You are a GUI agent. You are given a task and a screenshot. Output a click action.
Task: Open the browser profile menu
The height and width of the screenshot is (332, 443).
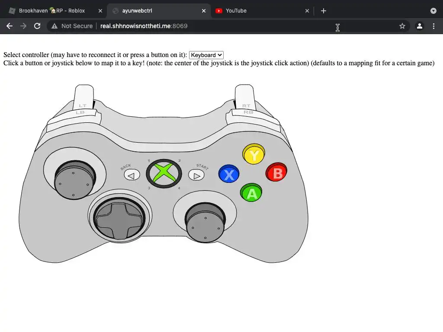(x=420, y=26)
